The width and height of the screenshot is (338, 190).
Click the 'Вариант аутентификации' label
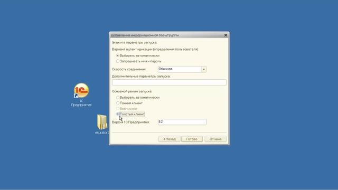(x=155, y=49)
